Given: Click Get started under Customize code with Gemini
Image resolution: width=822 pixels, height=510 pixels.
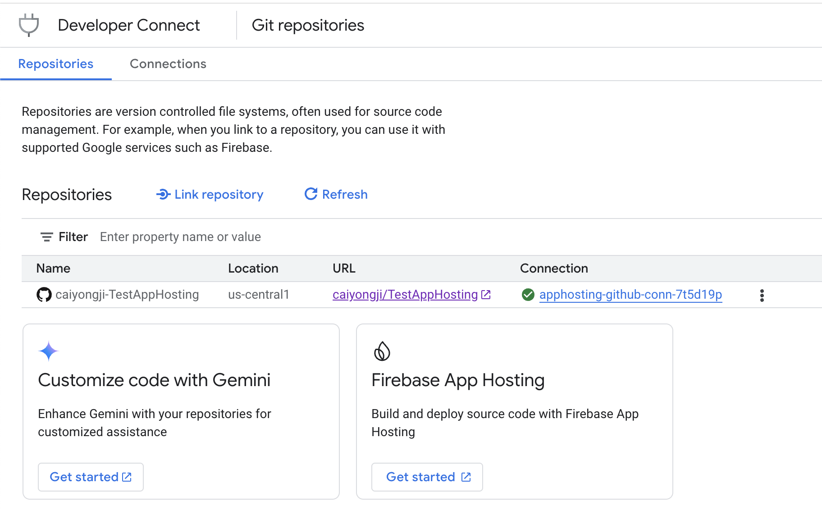Looking at the screenshot, I should [x=91, y=477].
